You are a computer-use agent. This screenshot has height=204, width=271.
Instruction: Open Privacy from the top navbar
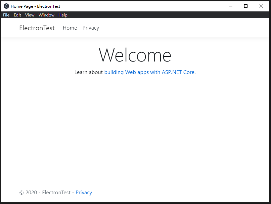click(x=91, y=28)
